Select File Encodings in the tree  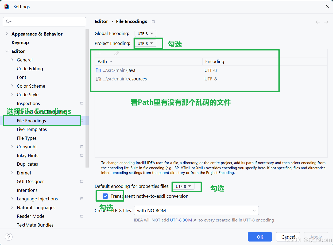tap(31, 121)
